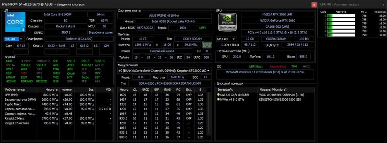
Task: Click the tRFC 560 timing value
Action: click(207, 57)
